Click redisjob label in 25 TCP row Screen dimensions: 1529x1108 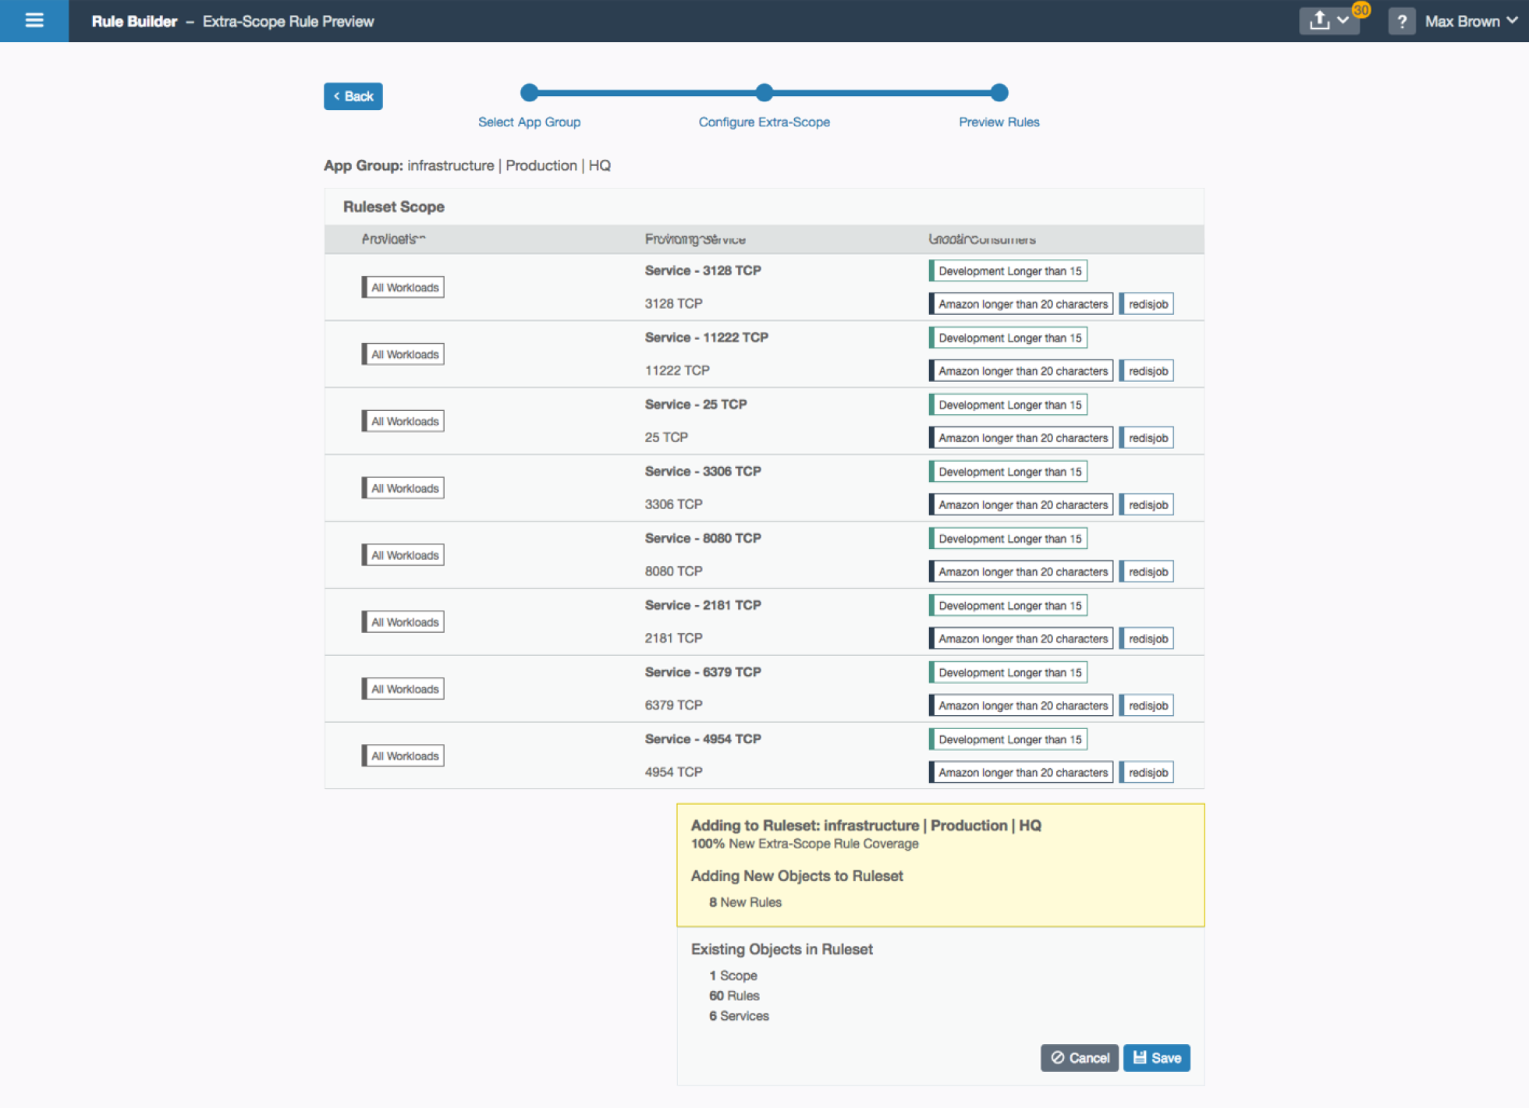click(x=1148, y=438)
